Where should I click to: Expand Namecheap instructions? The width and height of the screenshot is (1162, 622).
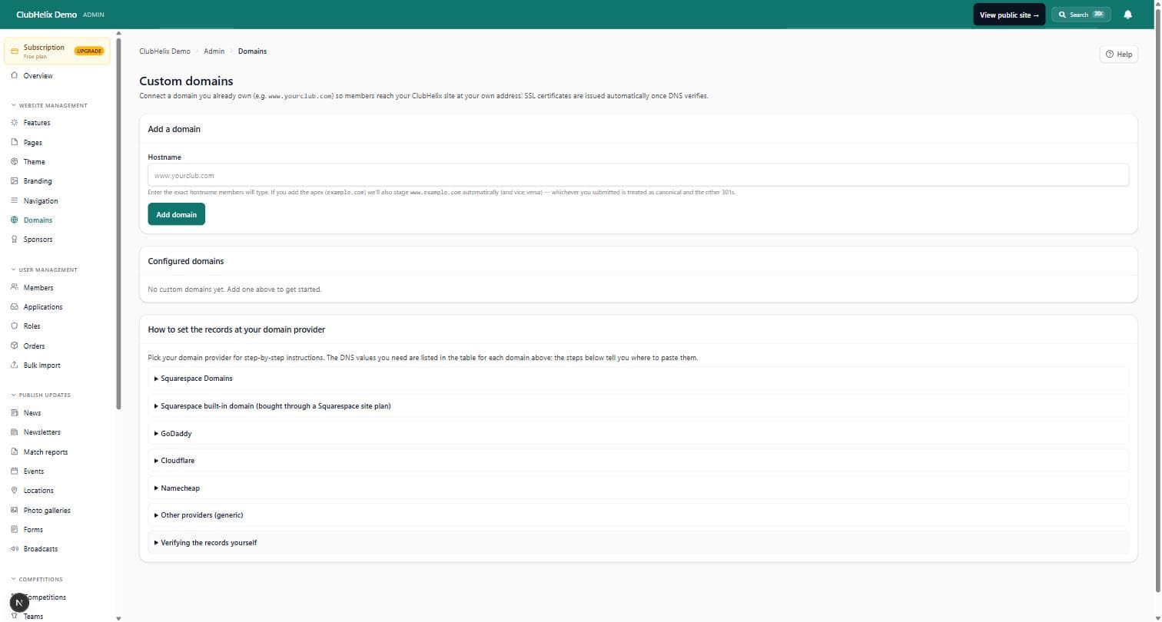(638, 488)
